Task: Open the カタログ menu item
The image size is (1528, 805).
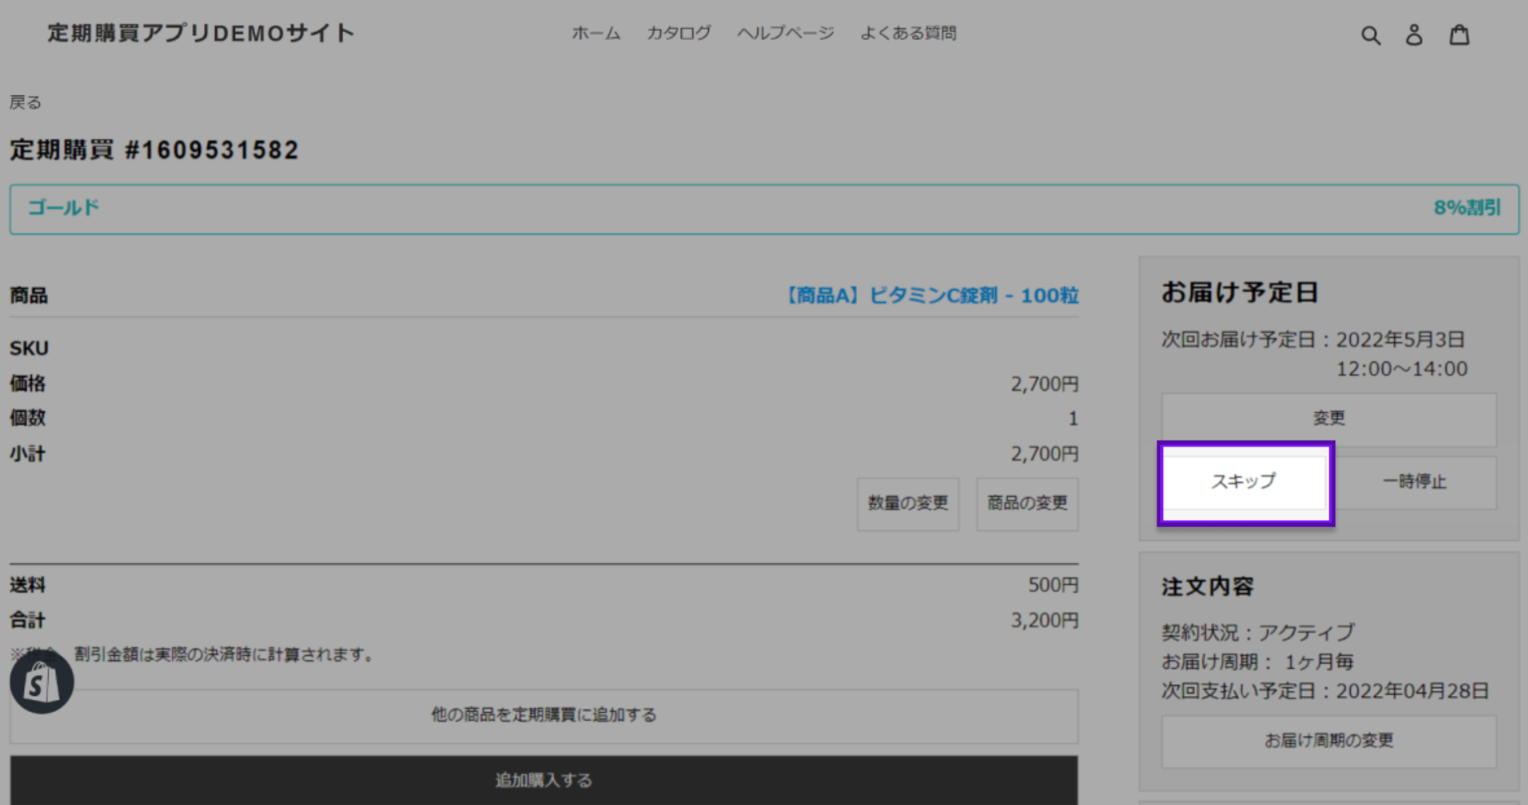Action: [678, 33]
